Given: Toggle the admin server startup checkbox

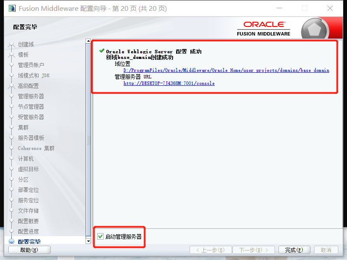Looking at the screenshot, I should pyautogui.click(x=100, y=237).
